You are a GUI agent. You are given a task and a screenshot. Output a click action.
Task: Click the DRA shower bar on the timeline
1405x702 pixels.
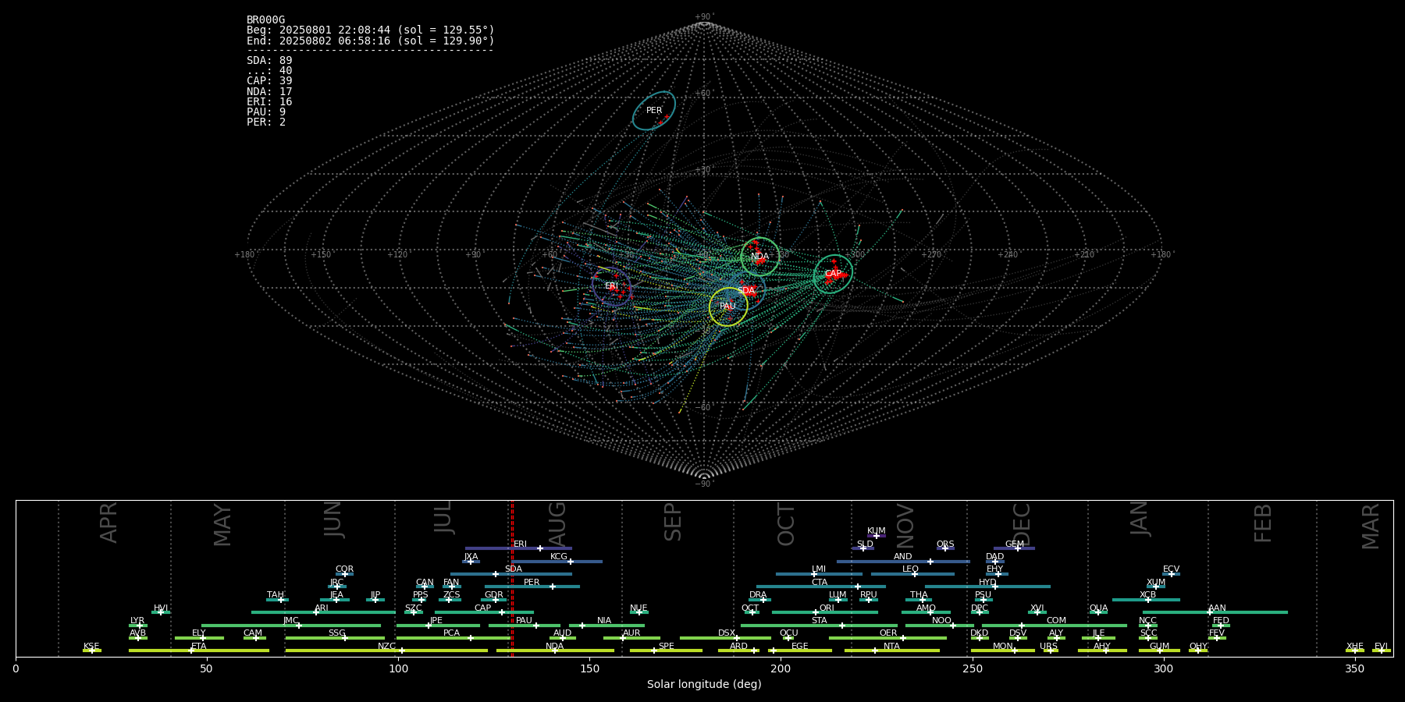759,599
